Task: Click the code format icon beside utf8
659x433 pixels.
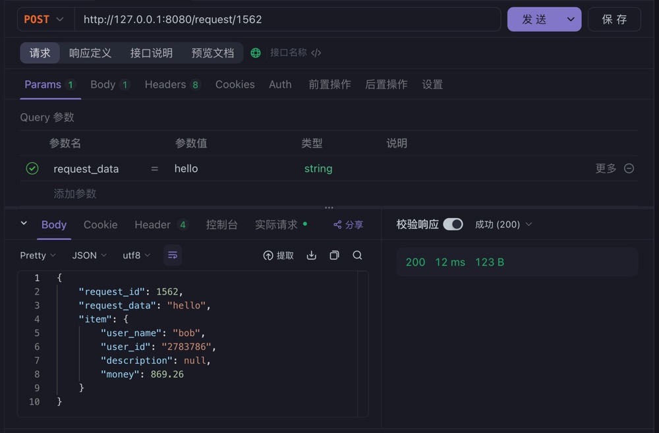Action: (172, 255)
